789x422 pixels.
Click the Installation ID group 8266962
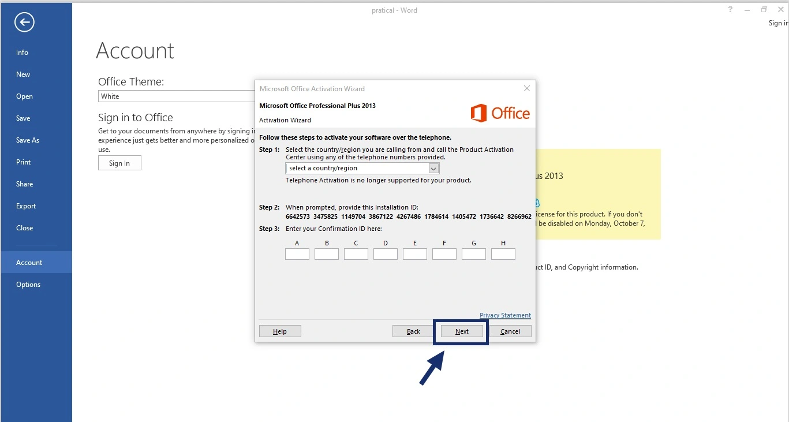519,216
